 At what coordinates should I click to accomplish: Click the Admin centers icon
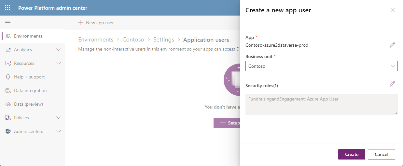point(8,131)
